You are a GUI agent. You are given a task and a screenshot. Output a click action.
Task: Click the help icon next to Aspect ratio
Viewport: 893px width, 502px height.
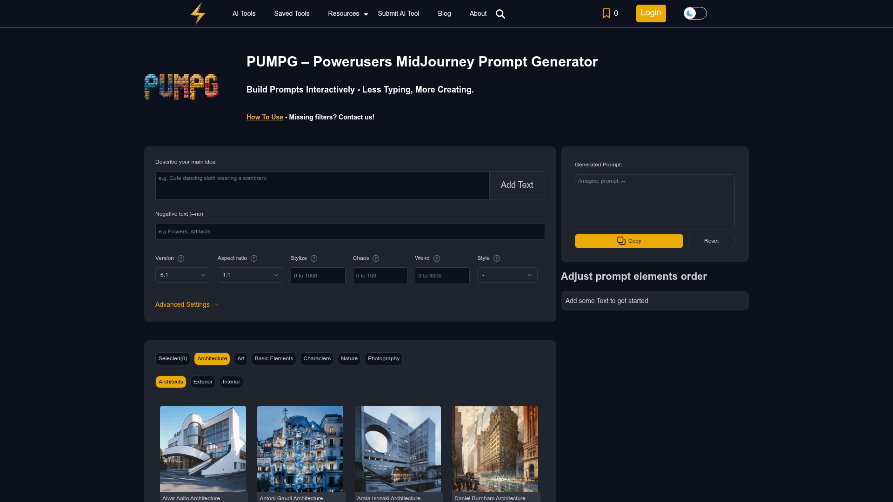254,258
